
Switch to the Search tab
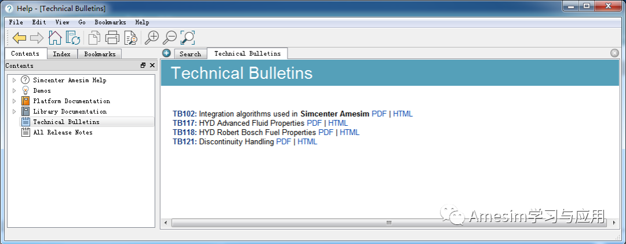190,54
